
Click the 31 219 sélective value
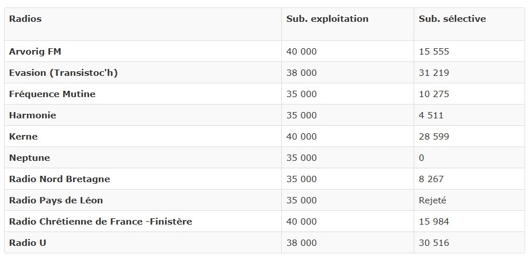(x=434, y=73)
